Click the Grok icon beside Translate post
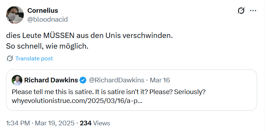The height and width of the screenshot is (131, 267). [x=10, y=59]
